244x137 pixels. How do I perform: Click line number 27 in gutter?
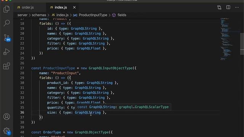tap(22, 68)
